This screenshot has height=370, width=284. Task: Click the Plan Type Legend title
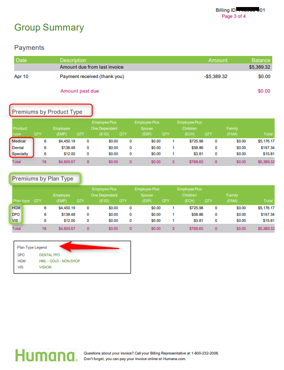point(32,247)
